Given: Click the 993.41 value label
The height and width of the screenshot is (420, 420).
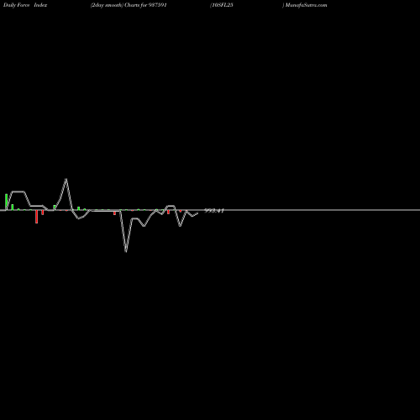Looking at the screenshot, I should tap(214, 211).
